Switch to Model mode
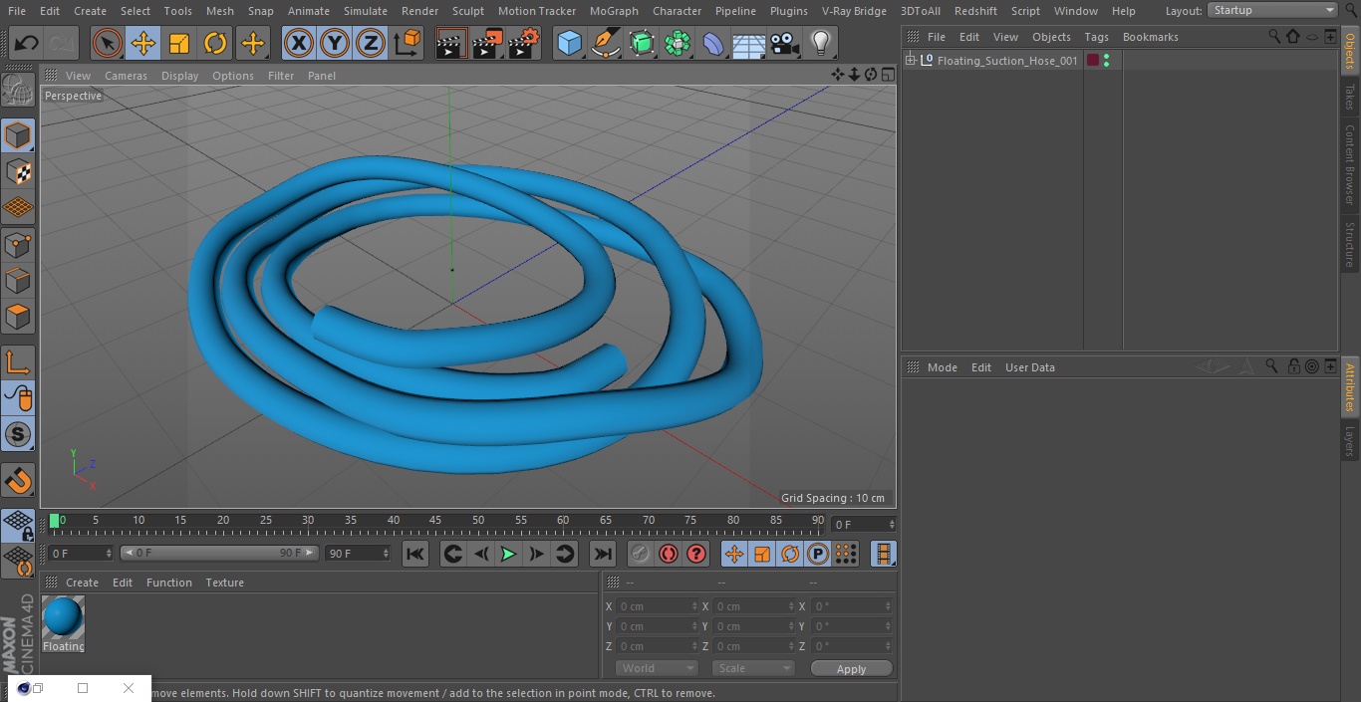This screenshot has height=702, width=1361. pyautogui.click(x=18, y=135)
